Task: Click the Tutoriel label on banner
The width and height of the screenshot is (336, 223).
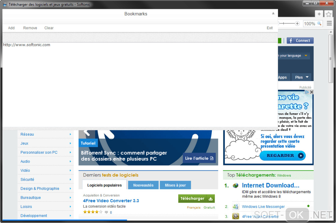Action: pyautogui.click(x=88, y=143)
